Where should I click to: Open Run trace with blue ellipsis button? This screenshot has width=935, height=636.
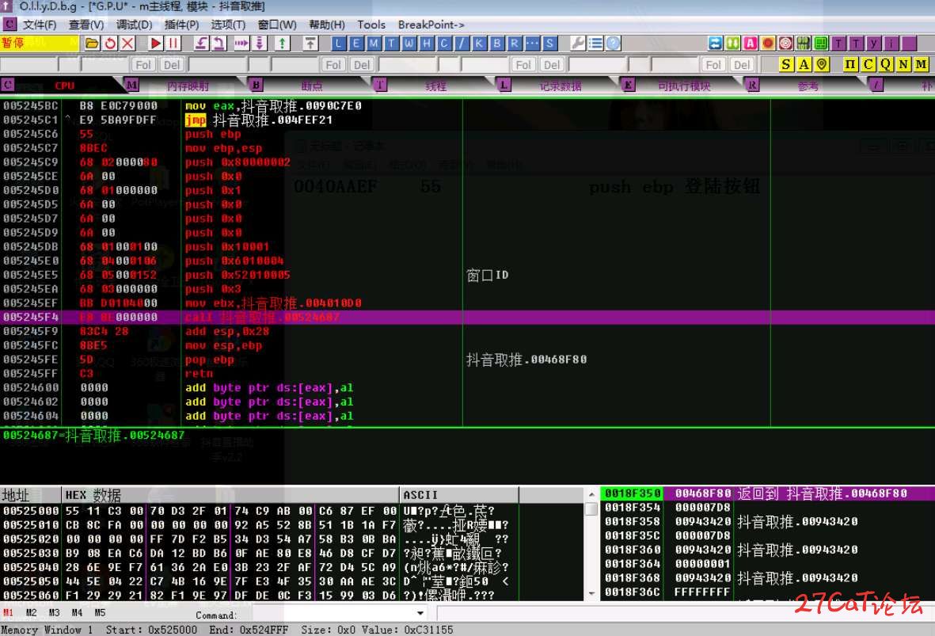532,43
